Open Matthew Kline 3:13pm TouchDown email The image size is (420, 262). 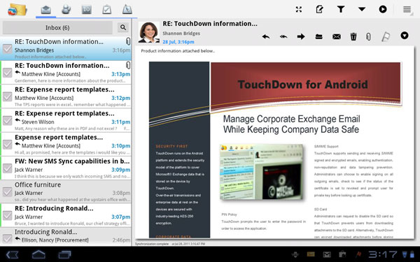[66, 73]
